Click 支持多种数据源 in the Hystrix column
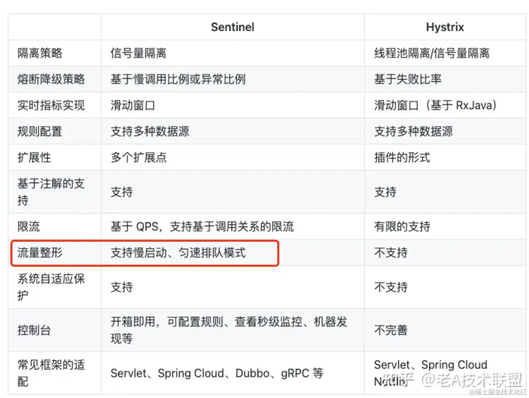Screen dimensions: 529x398 [445, 131]
